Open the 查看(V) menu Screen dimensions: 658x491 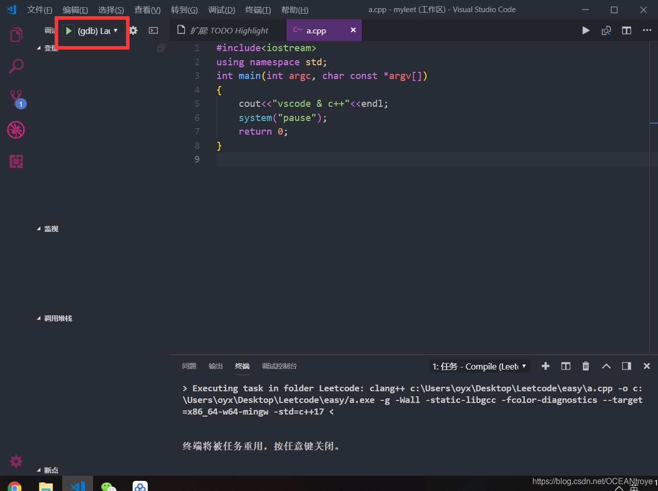tap(147, 10)
